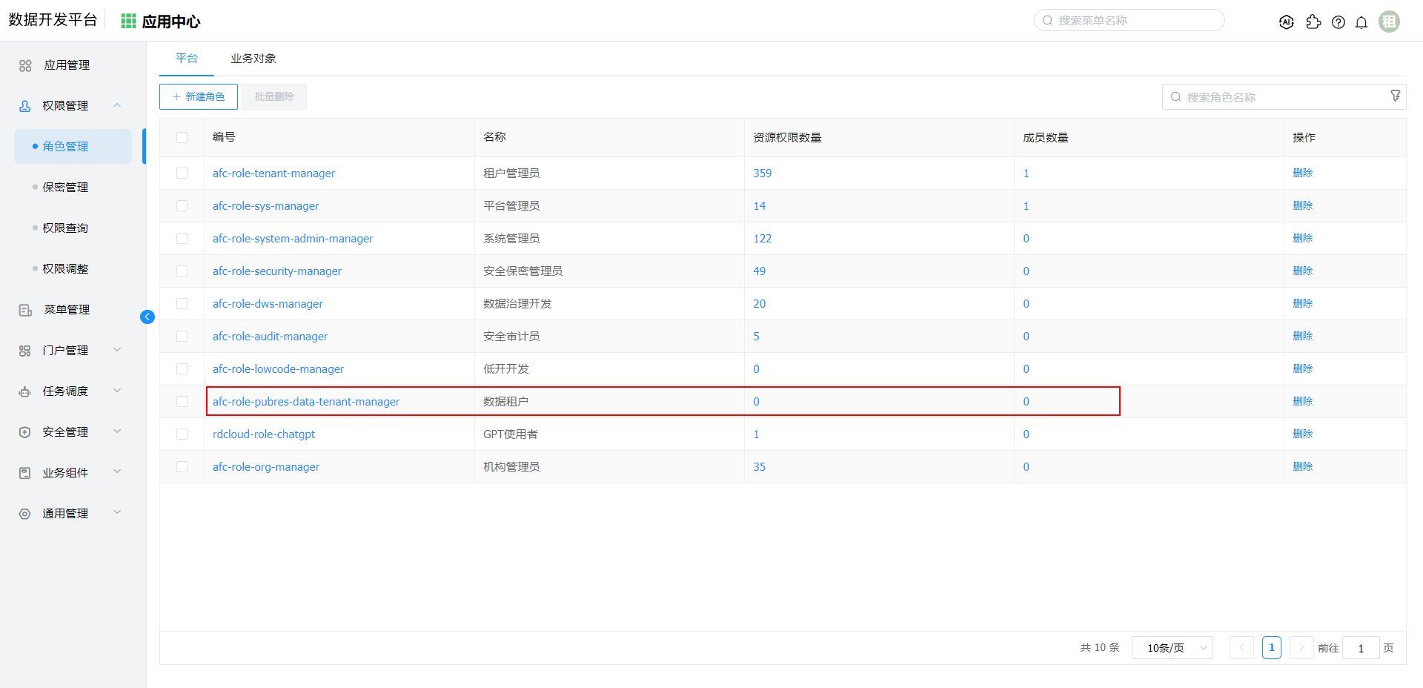Open the AI assistant icon in header

tap(1287, 22)
